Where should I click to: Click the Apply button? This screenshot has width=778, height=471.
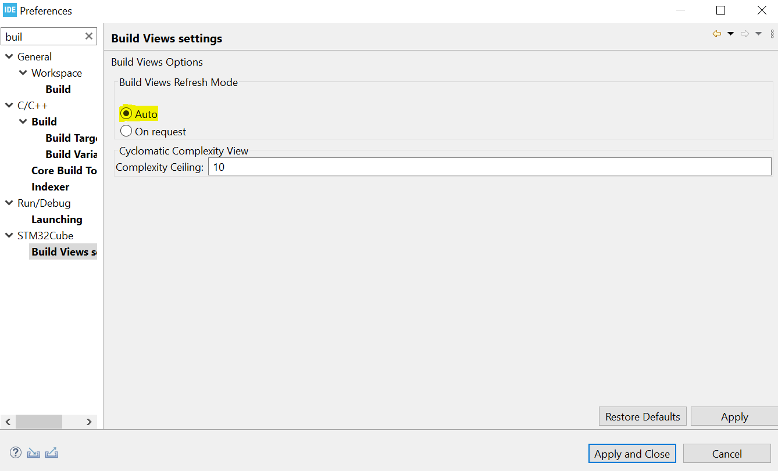(734, 416)
